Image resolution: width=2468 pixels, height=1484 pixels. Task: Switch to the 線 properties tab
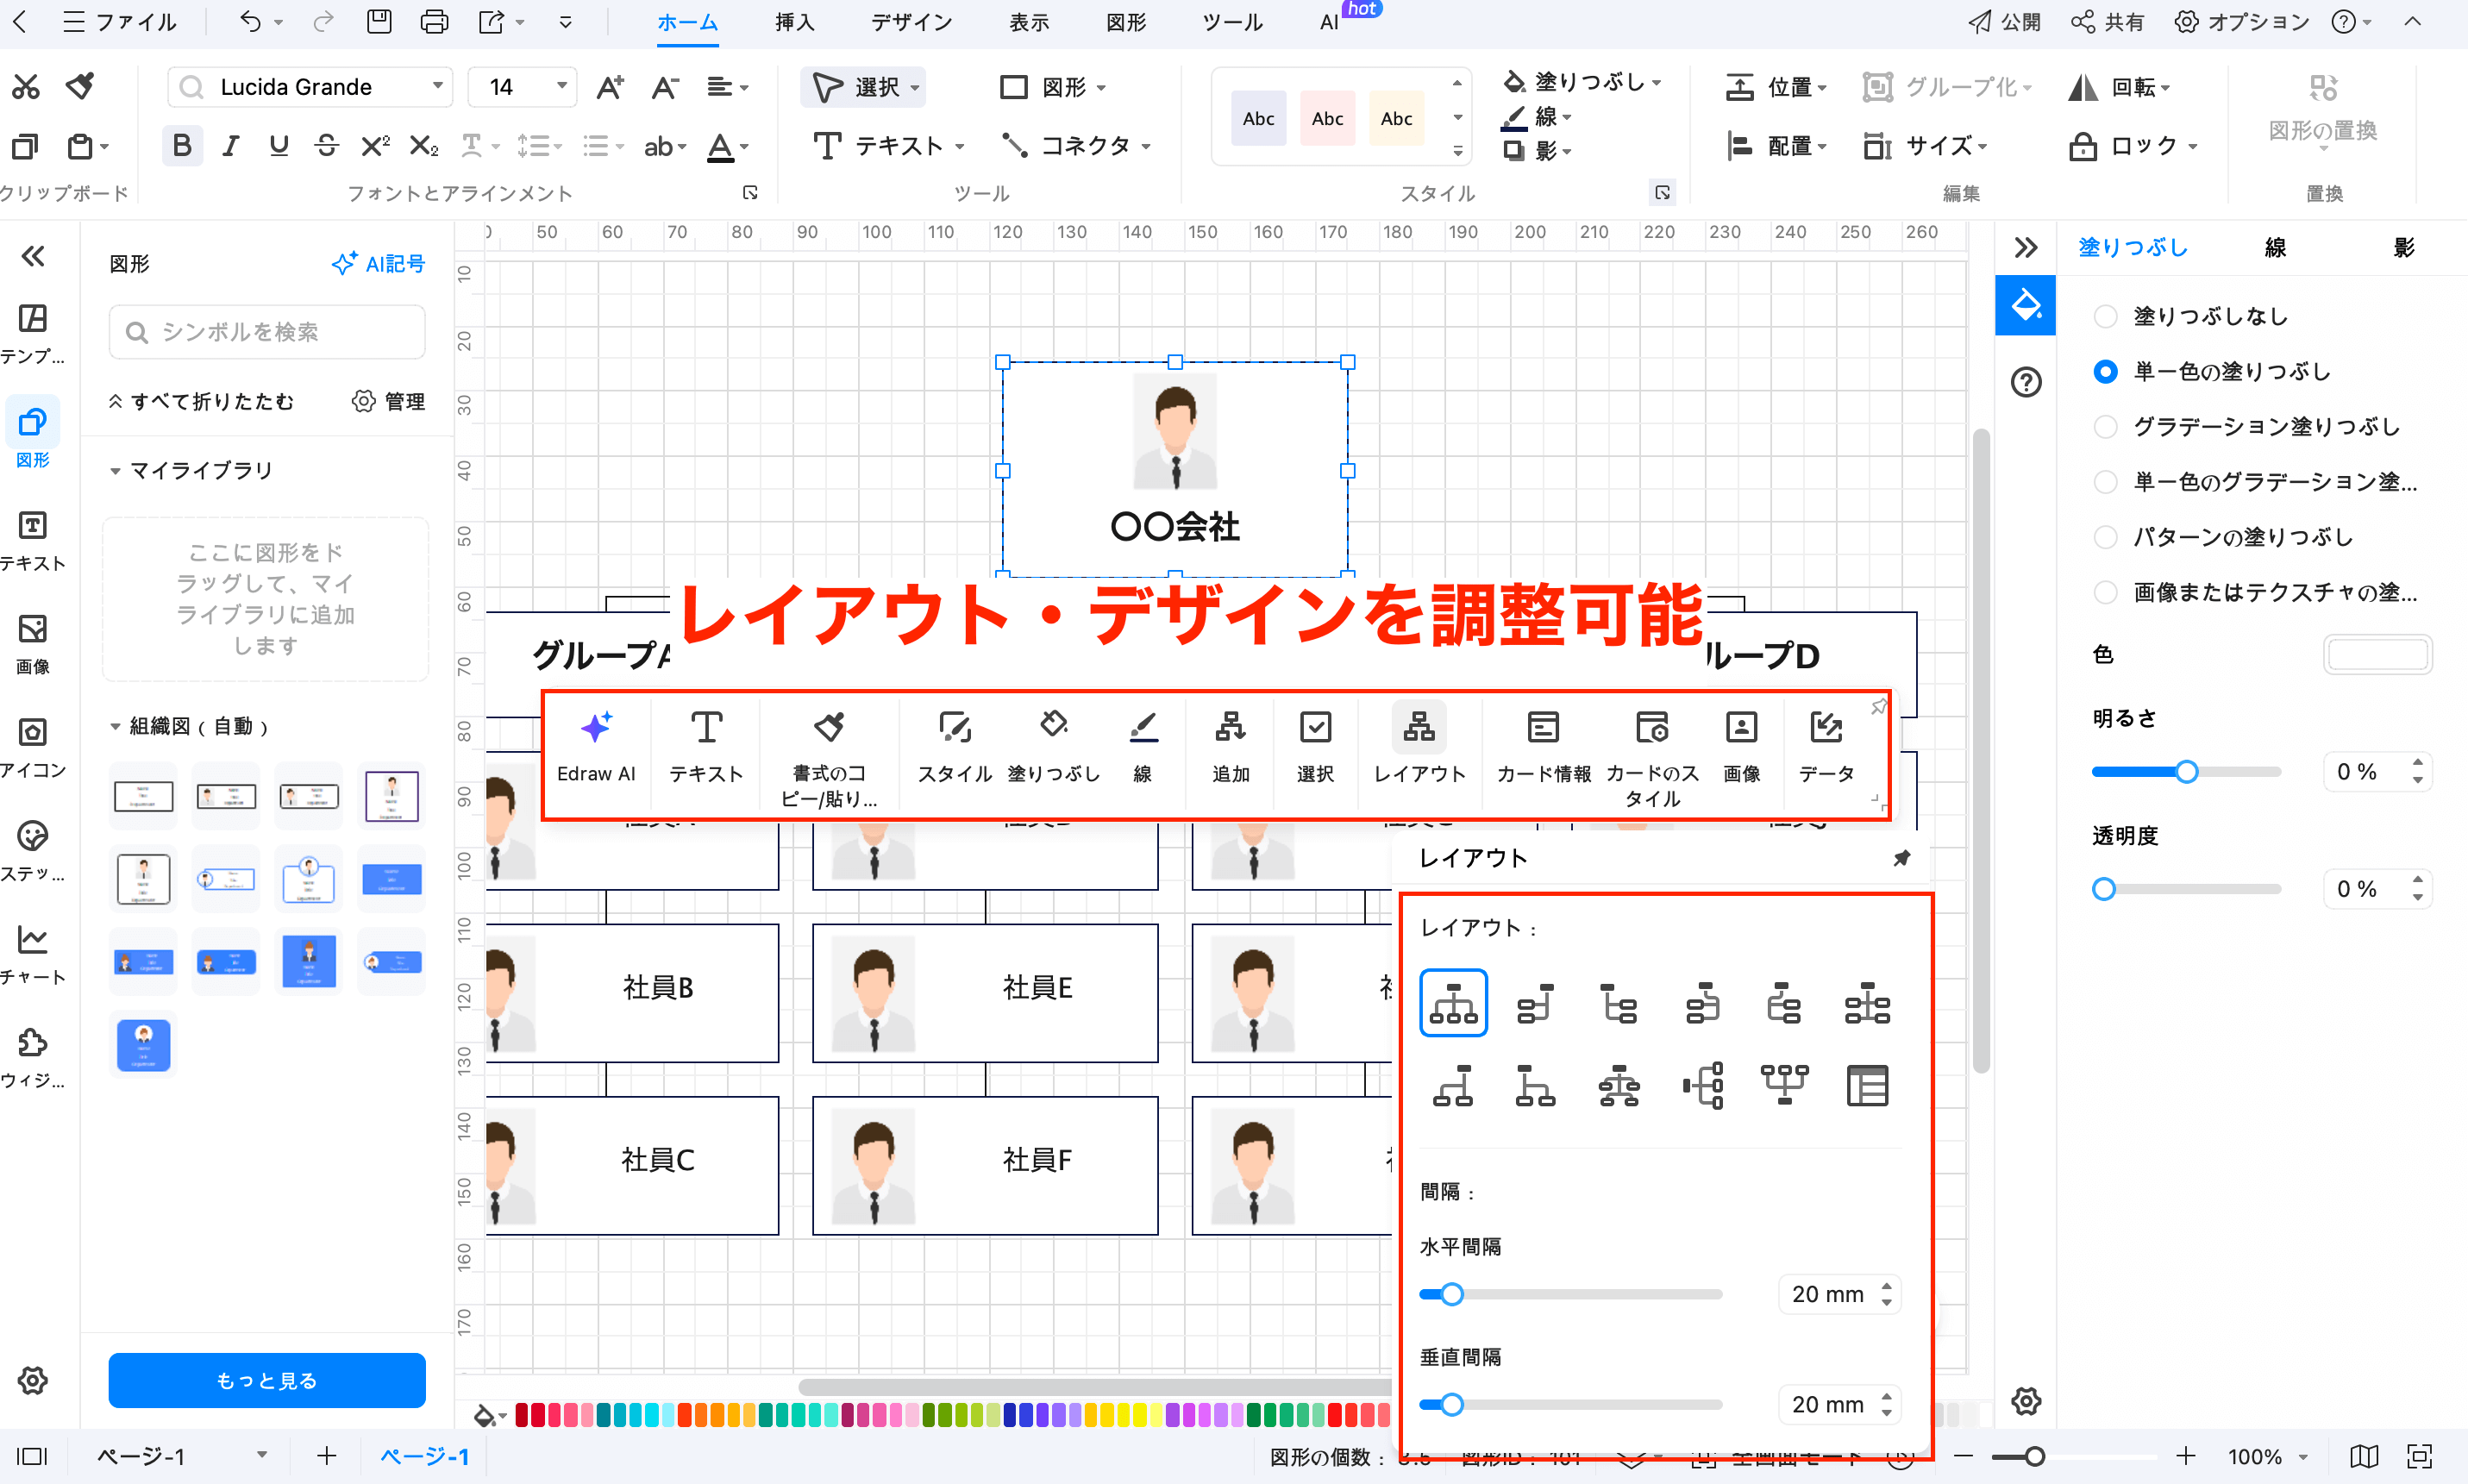pos(2275,247)
